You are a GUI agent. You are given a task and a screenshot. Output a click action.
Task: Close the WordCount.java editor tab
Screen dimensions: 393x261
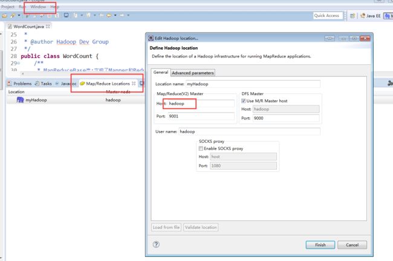point(48,27)
